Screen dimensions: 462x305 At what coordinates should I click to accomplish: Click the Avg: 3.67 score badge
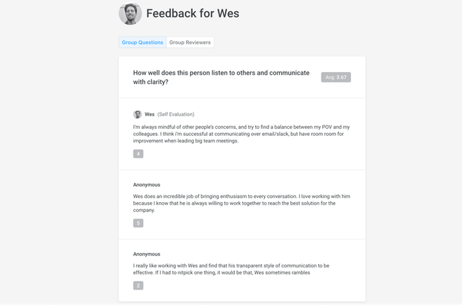[x=336, y=77]
